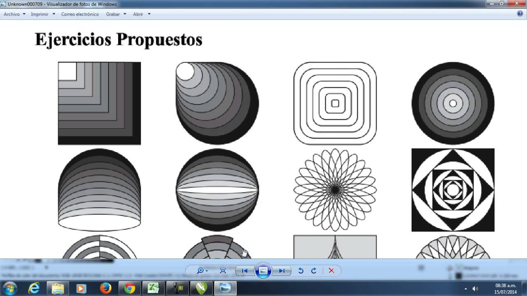Image resolution: width=527 pixels, height=296 pixels.
Task: Click the nested gray squares figure
Action: 99,103
